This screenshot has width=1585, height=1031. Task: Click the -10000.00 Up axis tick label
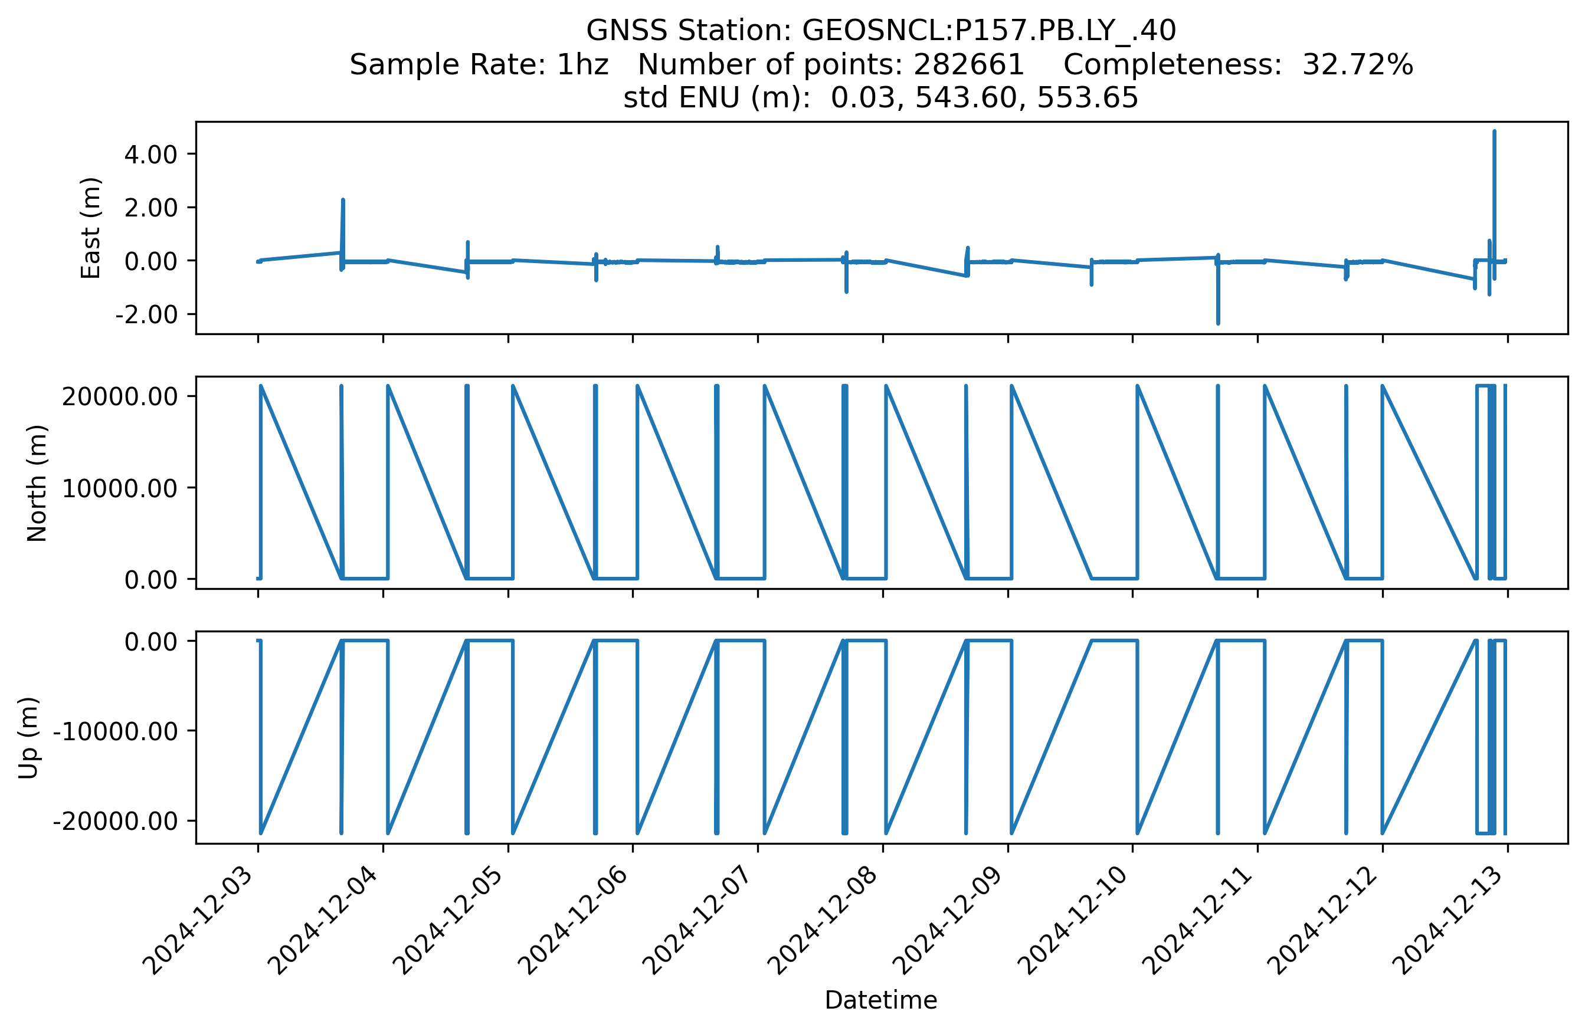(115, 731)
